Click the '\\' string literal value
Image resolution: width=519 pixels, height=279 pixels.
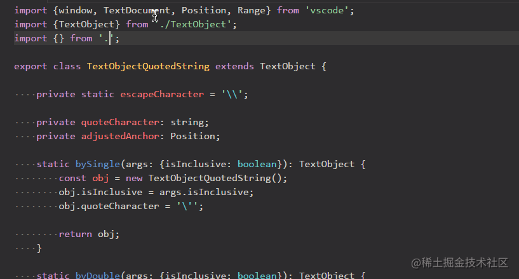(234, 94)
